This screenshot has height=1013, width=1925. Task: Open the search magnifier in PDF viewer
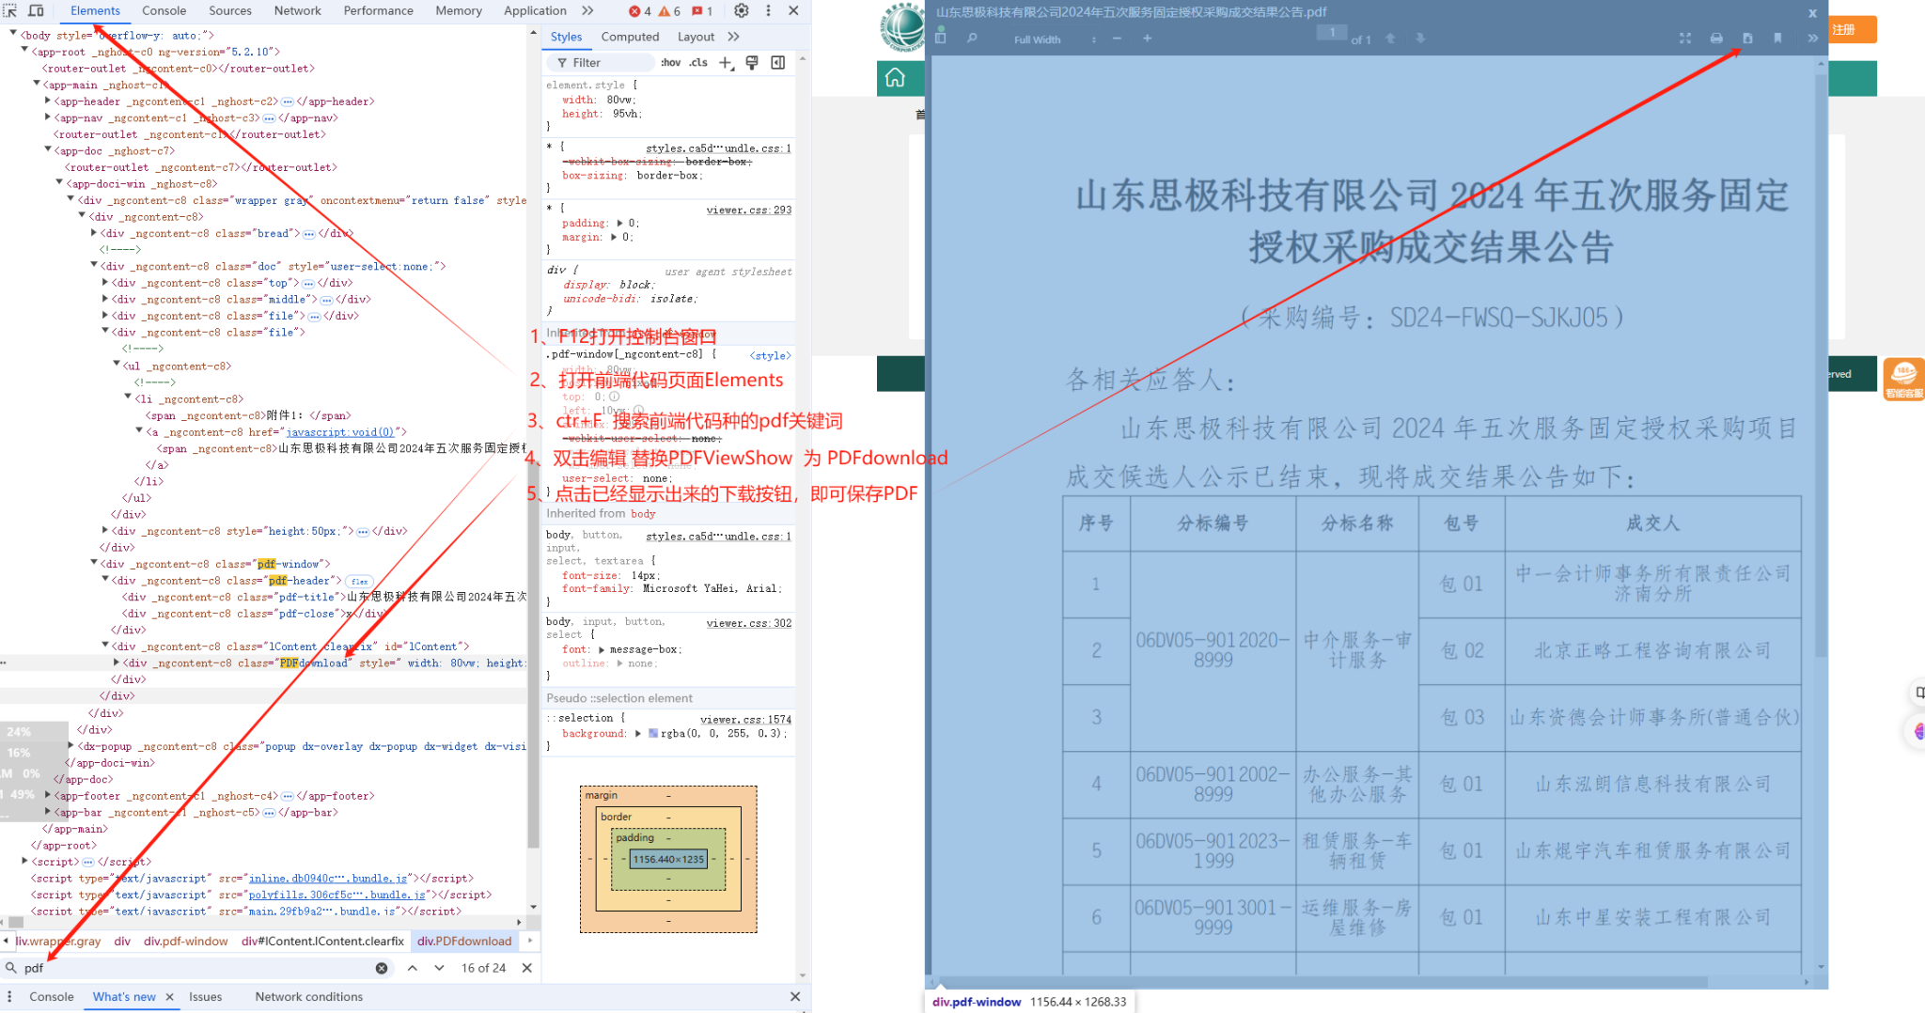pos(973,39)
